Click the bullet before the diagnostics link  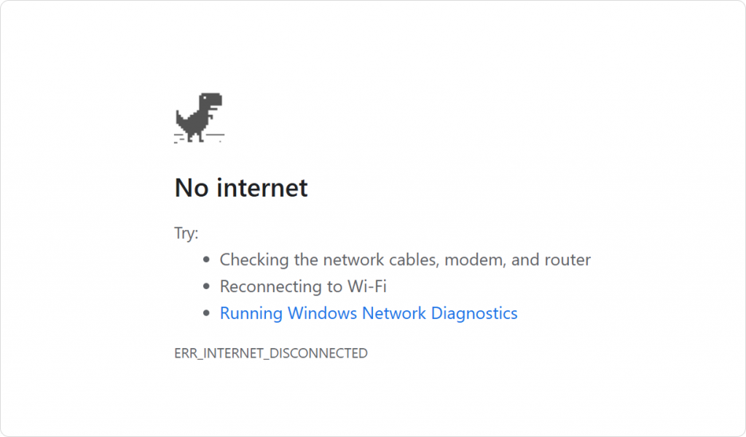coord(206,313)
